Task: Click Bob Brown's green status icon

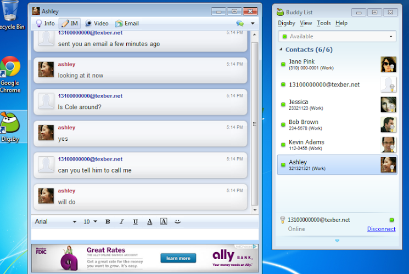Action: click(283, 124)
